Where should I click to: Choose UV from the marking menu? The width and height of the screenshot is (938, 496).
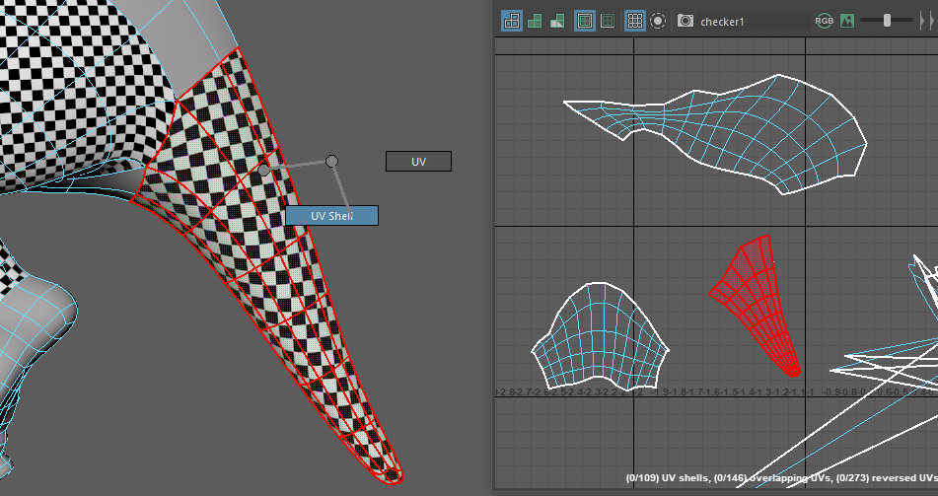(x=418, y=161)
